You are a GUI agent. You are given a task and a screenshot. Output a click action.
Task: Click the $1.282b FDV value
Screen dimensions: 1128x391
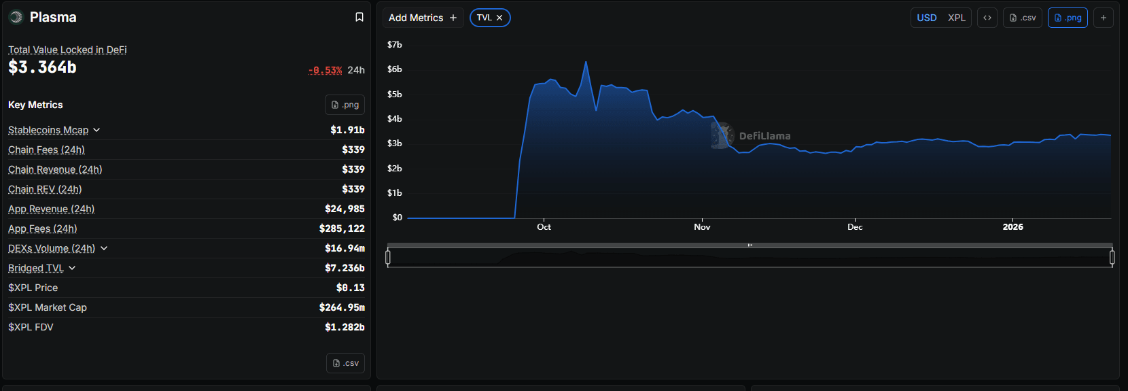(345, 327)
